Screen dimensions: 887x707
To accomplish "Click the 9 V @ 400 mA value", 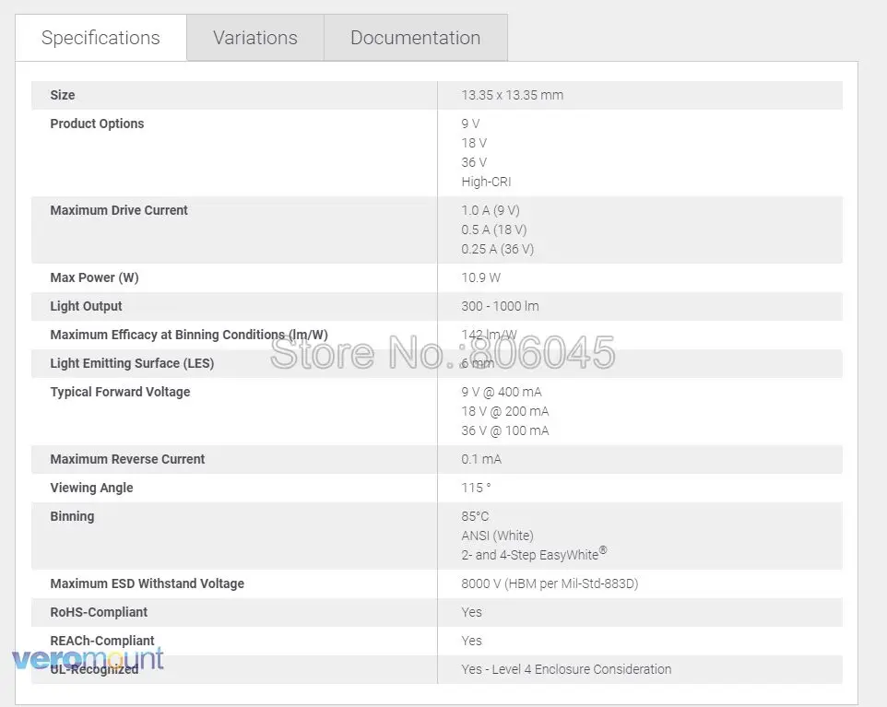I will tap(501, 392).
